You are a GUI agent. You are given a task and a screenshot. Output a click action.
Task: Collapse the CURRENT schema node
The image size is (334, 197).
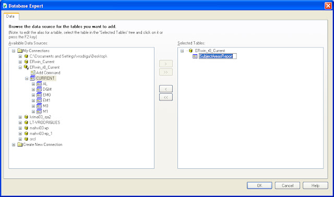[x=27, y=79]
